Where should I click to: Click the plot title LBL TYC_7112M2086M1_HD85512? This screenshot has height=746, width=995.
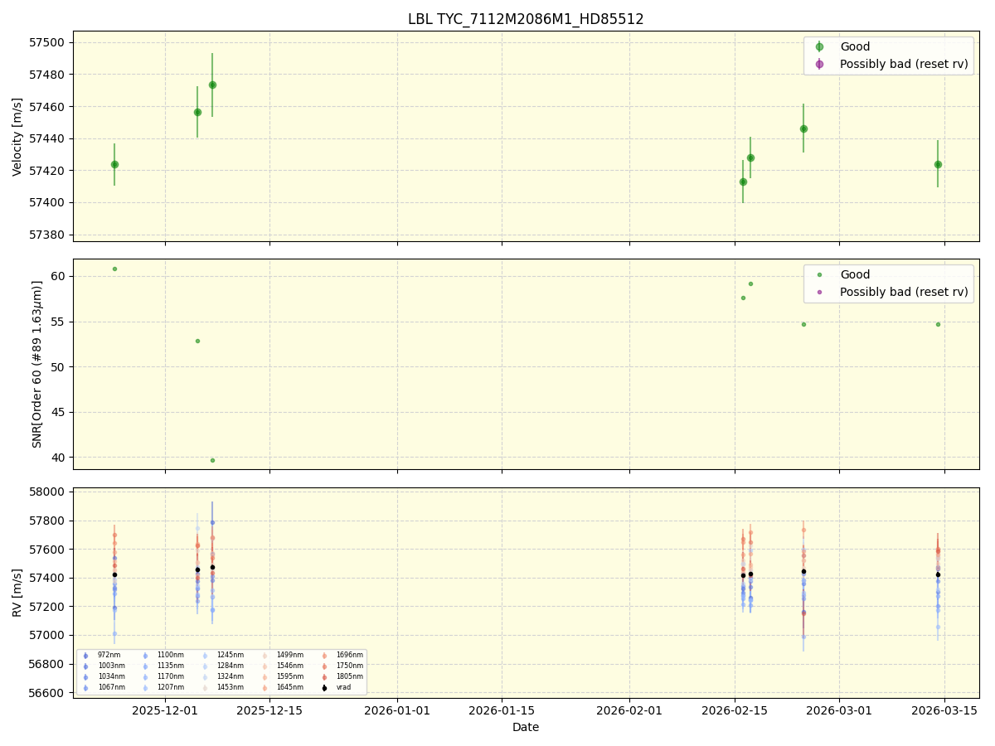pyautogui.click(x=526, y=19)
